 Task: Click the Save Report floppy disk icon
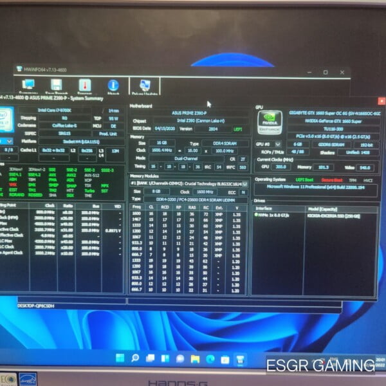click(57, 85)
